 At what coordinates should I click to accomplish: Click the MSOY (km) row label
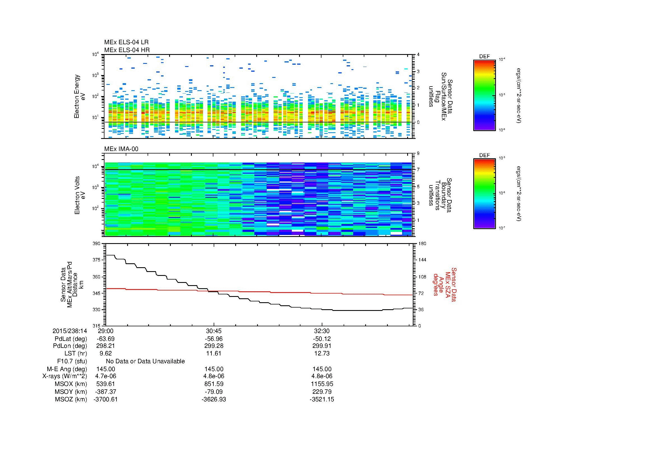(71, 392)
